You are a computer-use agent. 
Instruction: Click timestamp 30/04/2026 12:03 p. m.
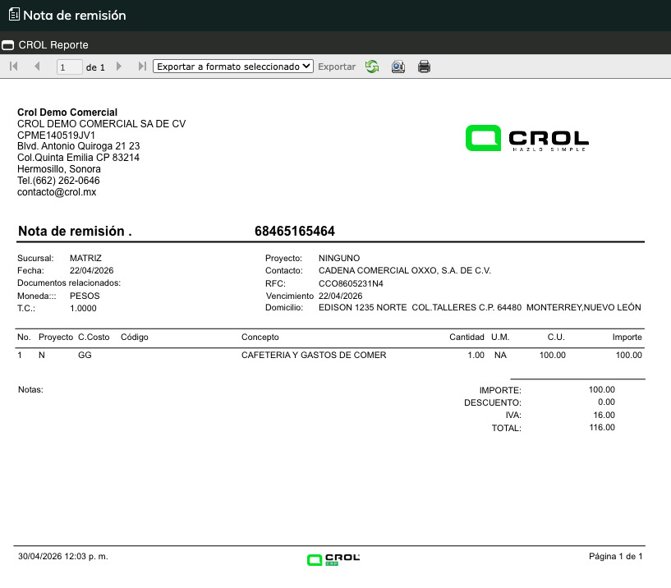click(x=63, y=556)
